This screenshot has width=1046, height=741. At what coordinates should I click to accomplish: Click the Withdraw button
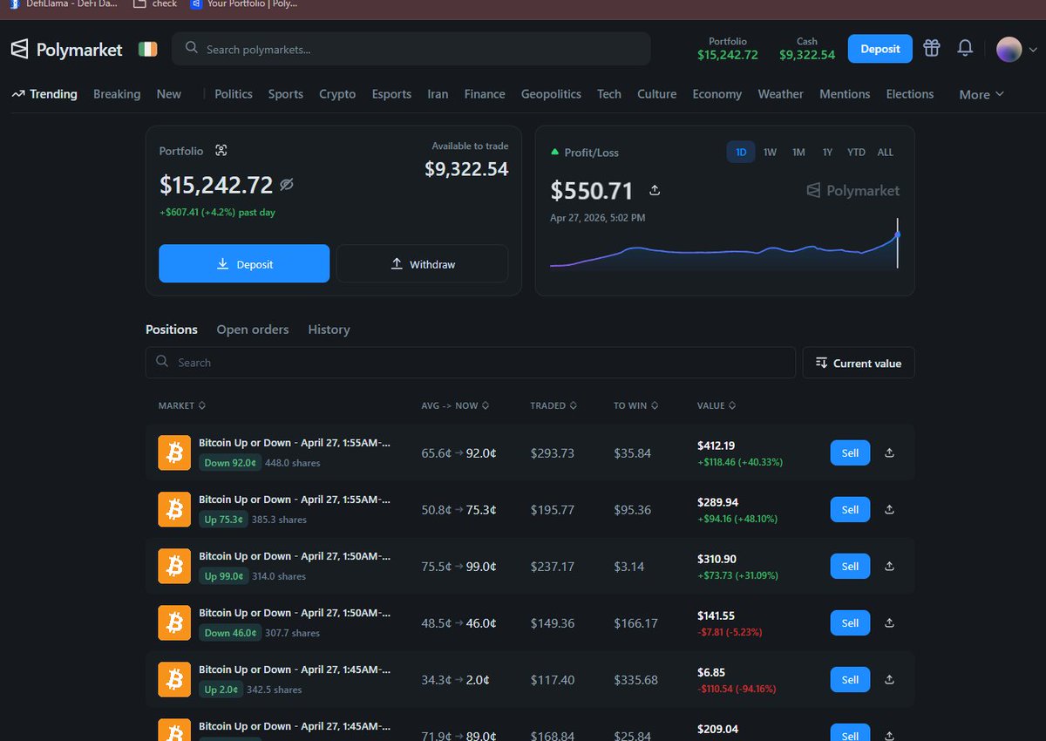point(423,263)
